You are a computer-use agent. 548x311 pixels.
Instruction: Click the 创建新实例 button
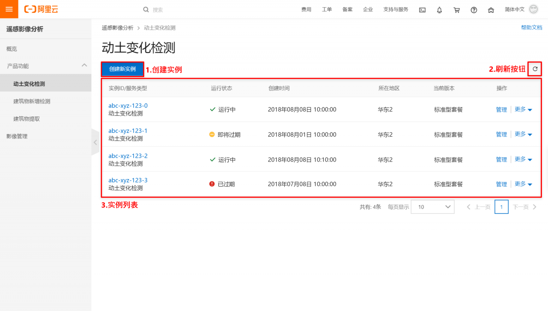[x=122, y=69]
